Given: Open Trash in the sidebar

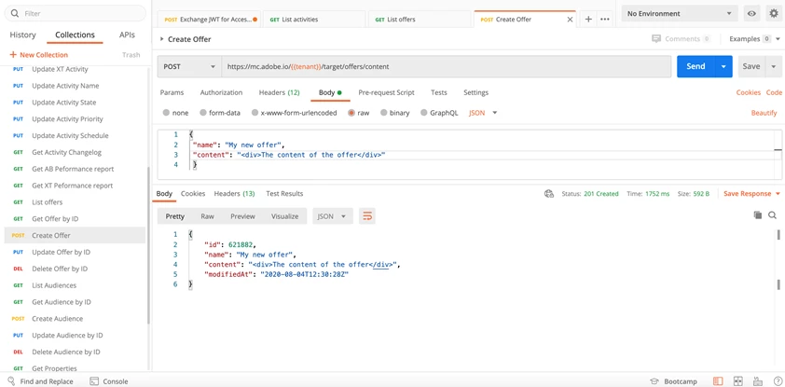Looking at the screenshot, I should pyautogui.click(x=131, y=55).
